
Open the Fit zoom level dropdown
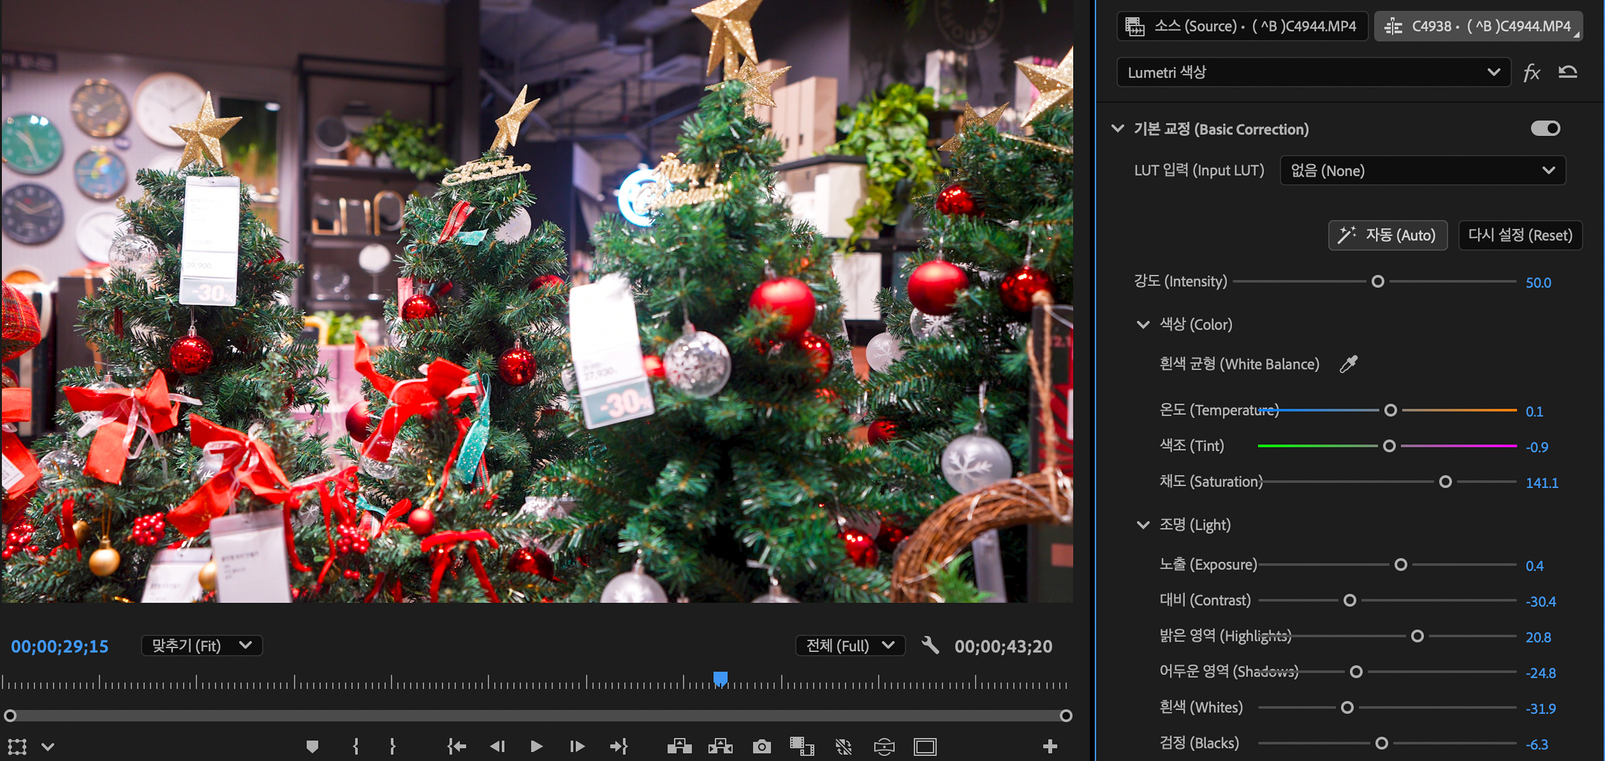[201, 646]
